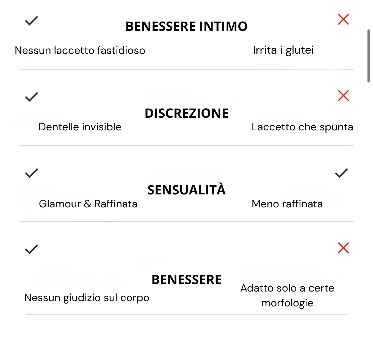
Task: Click the checkmark above Nessun giudizio sul corpo
Action: [x=31, y=249]
